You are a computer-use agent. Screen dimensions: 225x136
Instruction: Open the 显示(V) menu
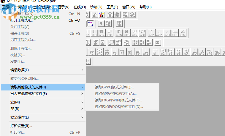coord(64,7)
